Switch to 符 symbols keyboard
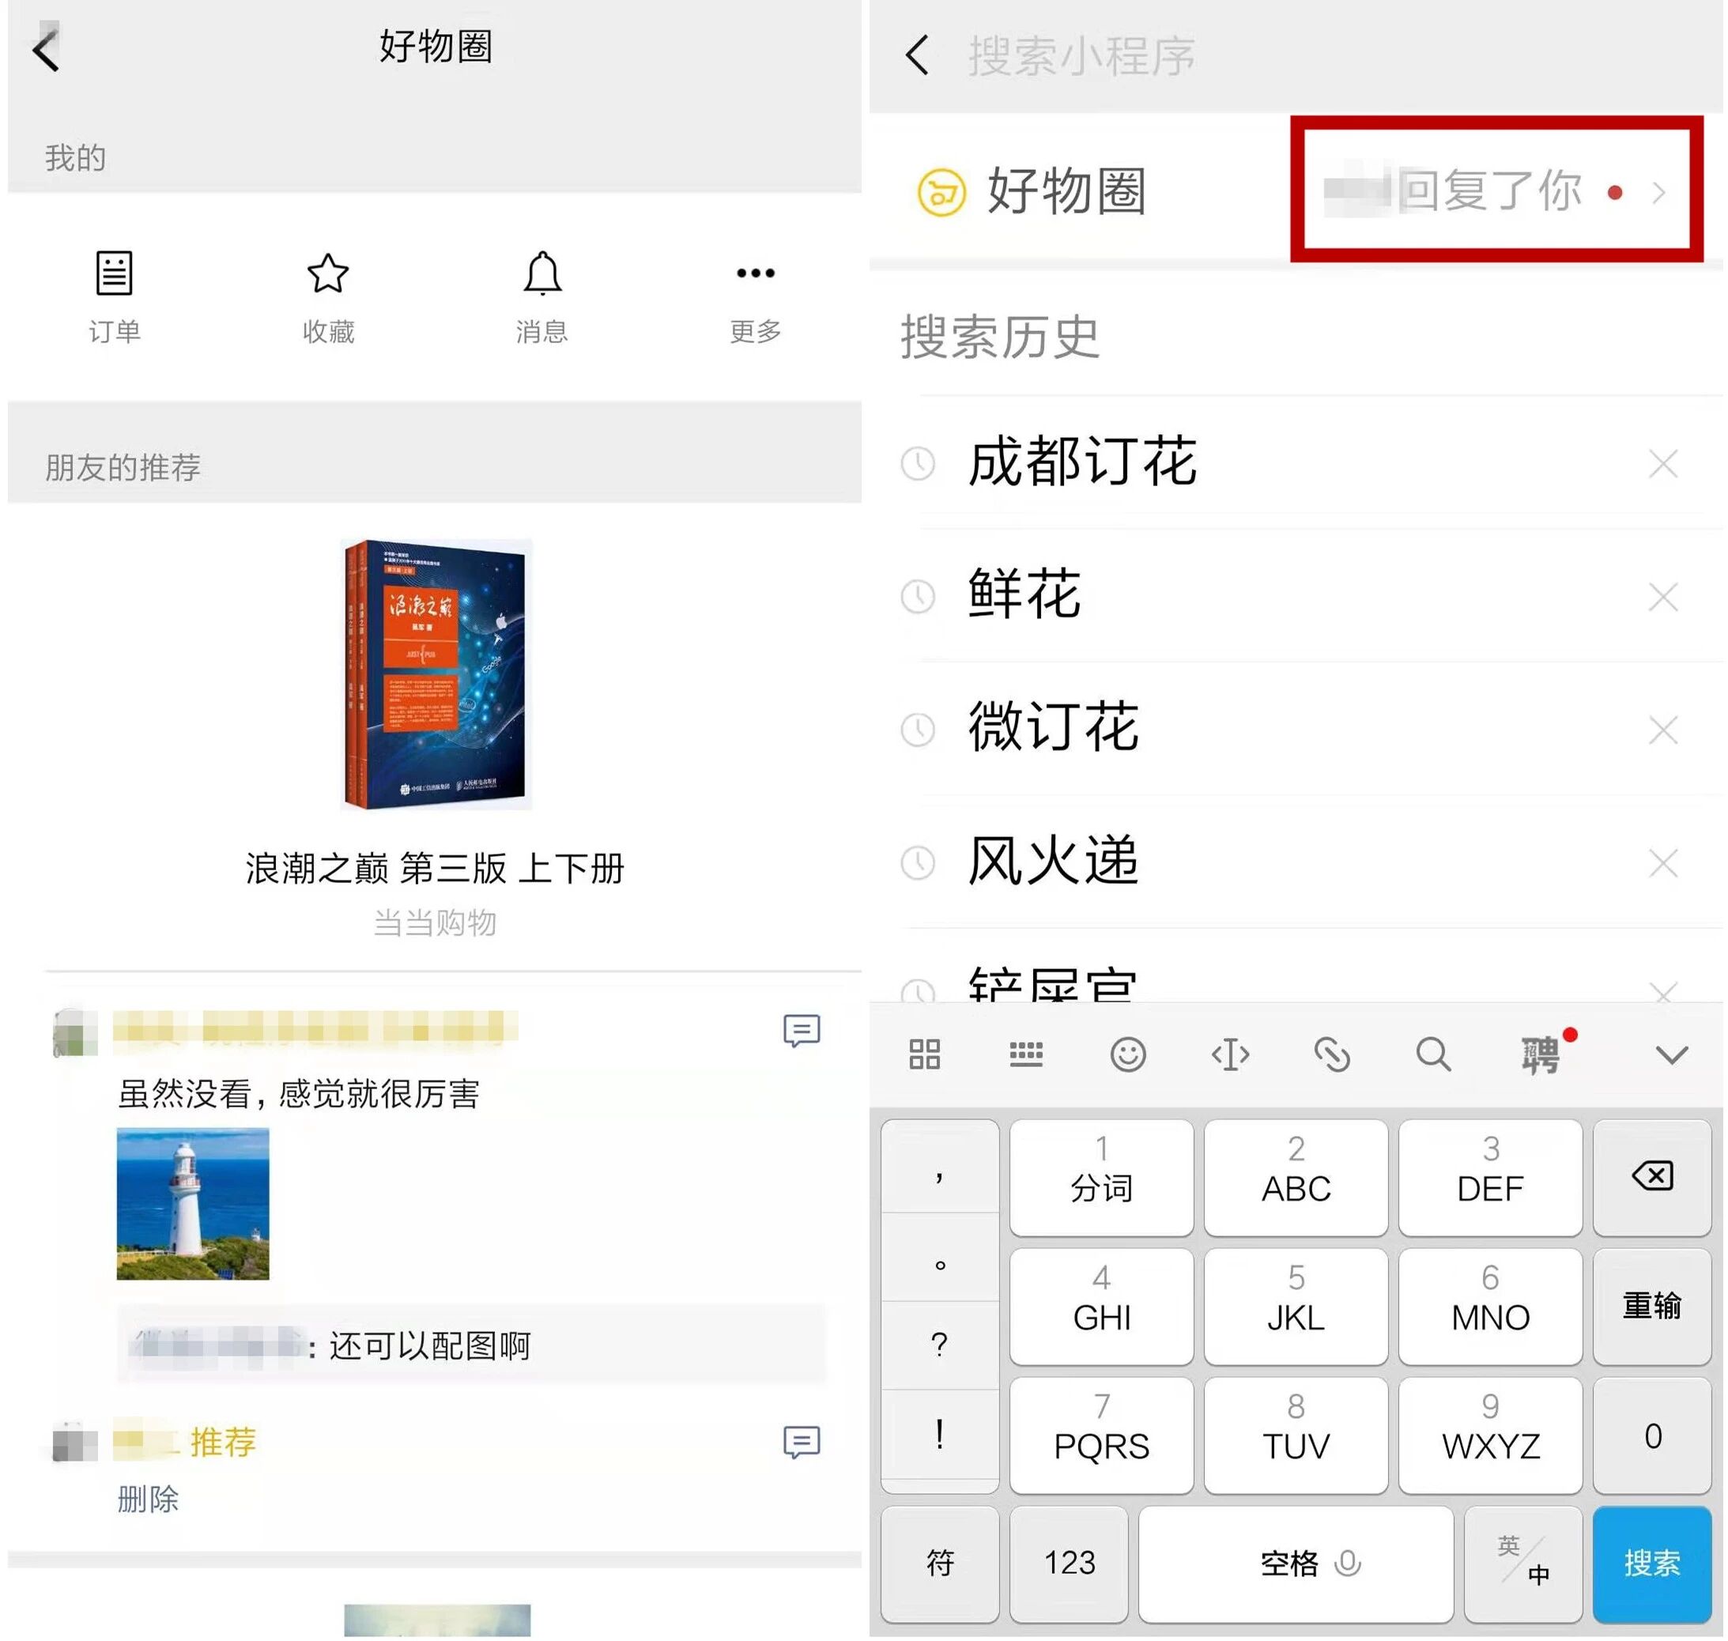 940,1562
